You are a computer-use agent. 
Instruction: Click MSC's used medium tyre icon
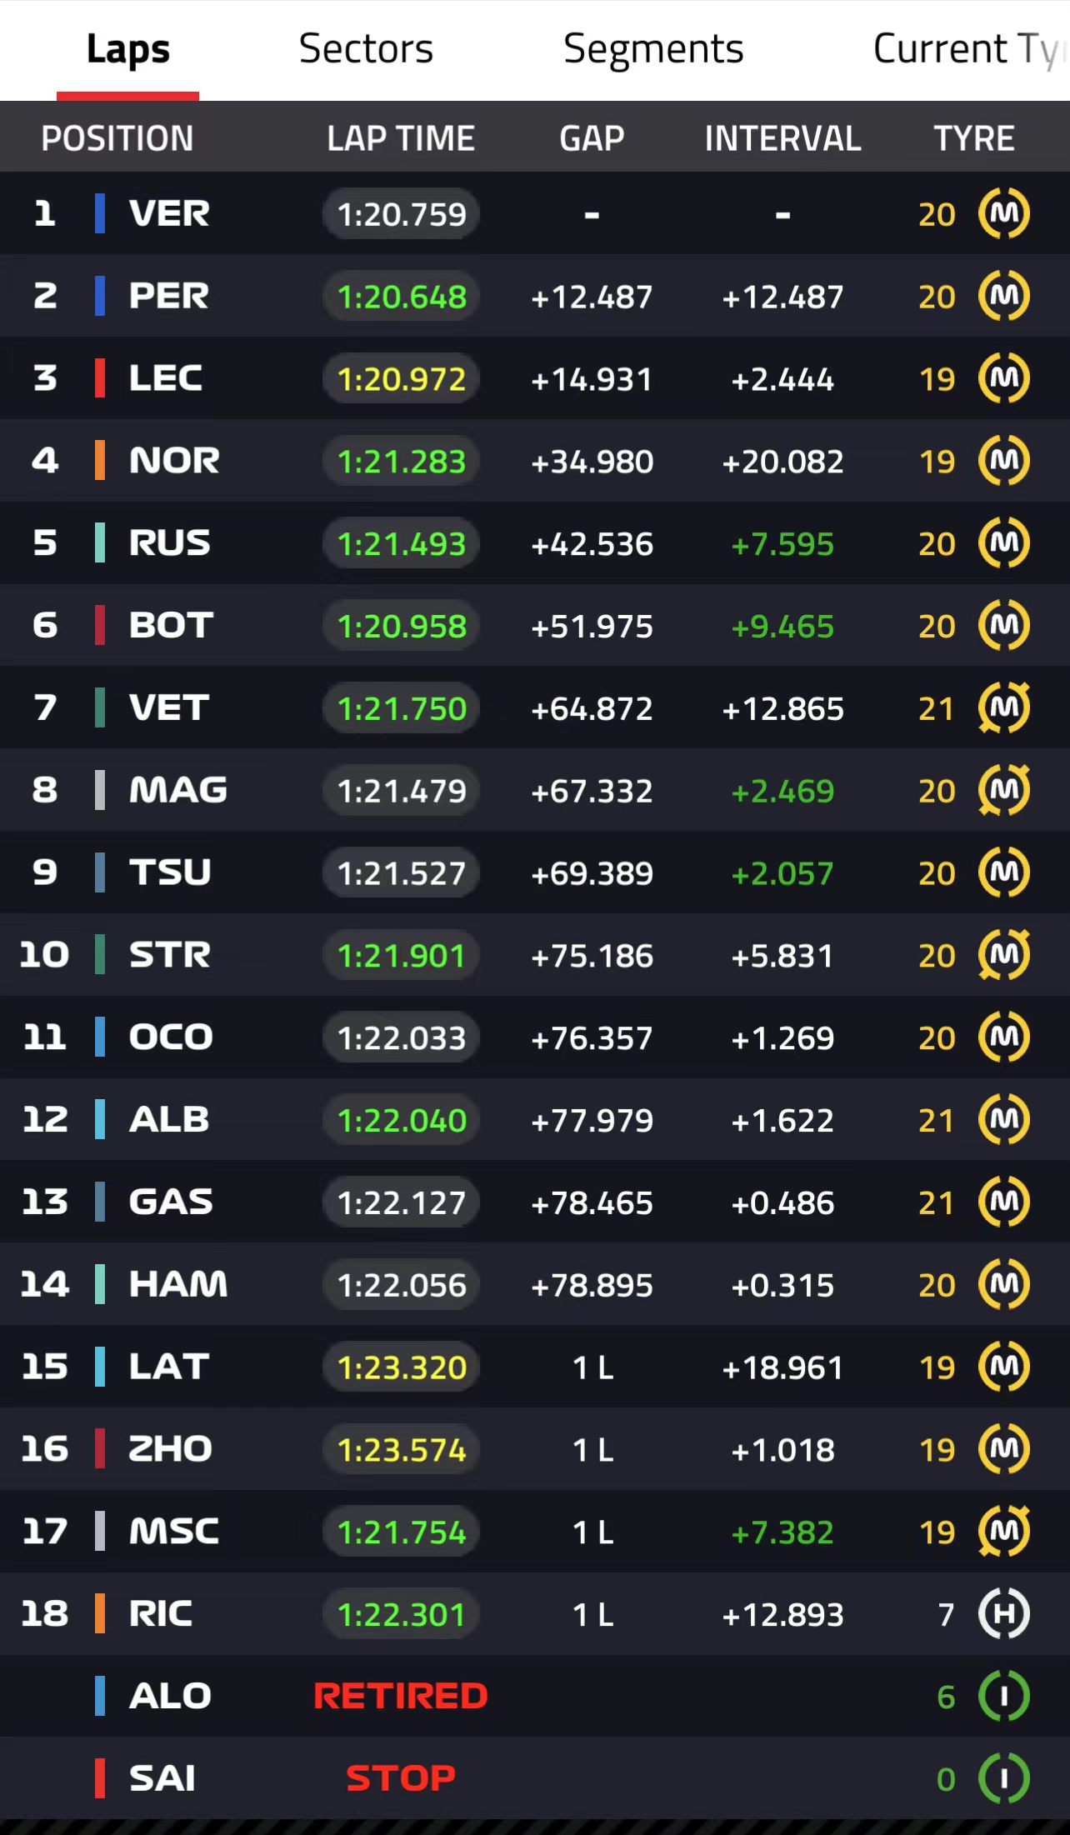[1003, 1532]
